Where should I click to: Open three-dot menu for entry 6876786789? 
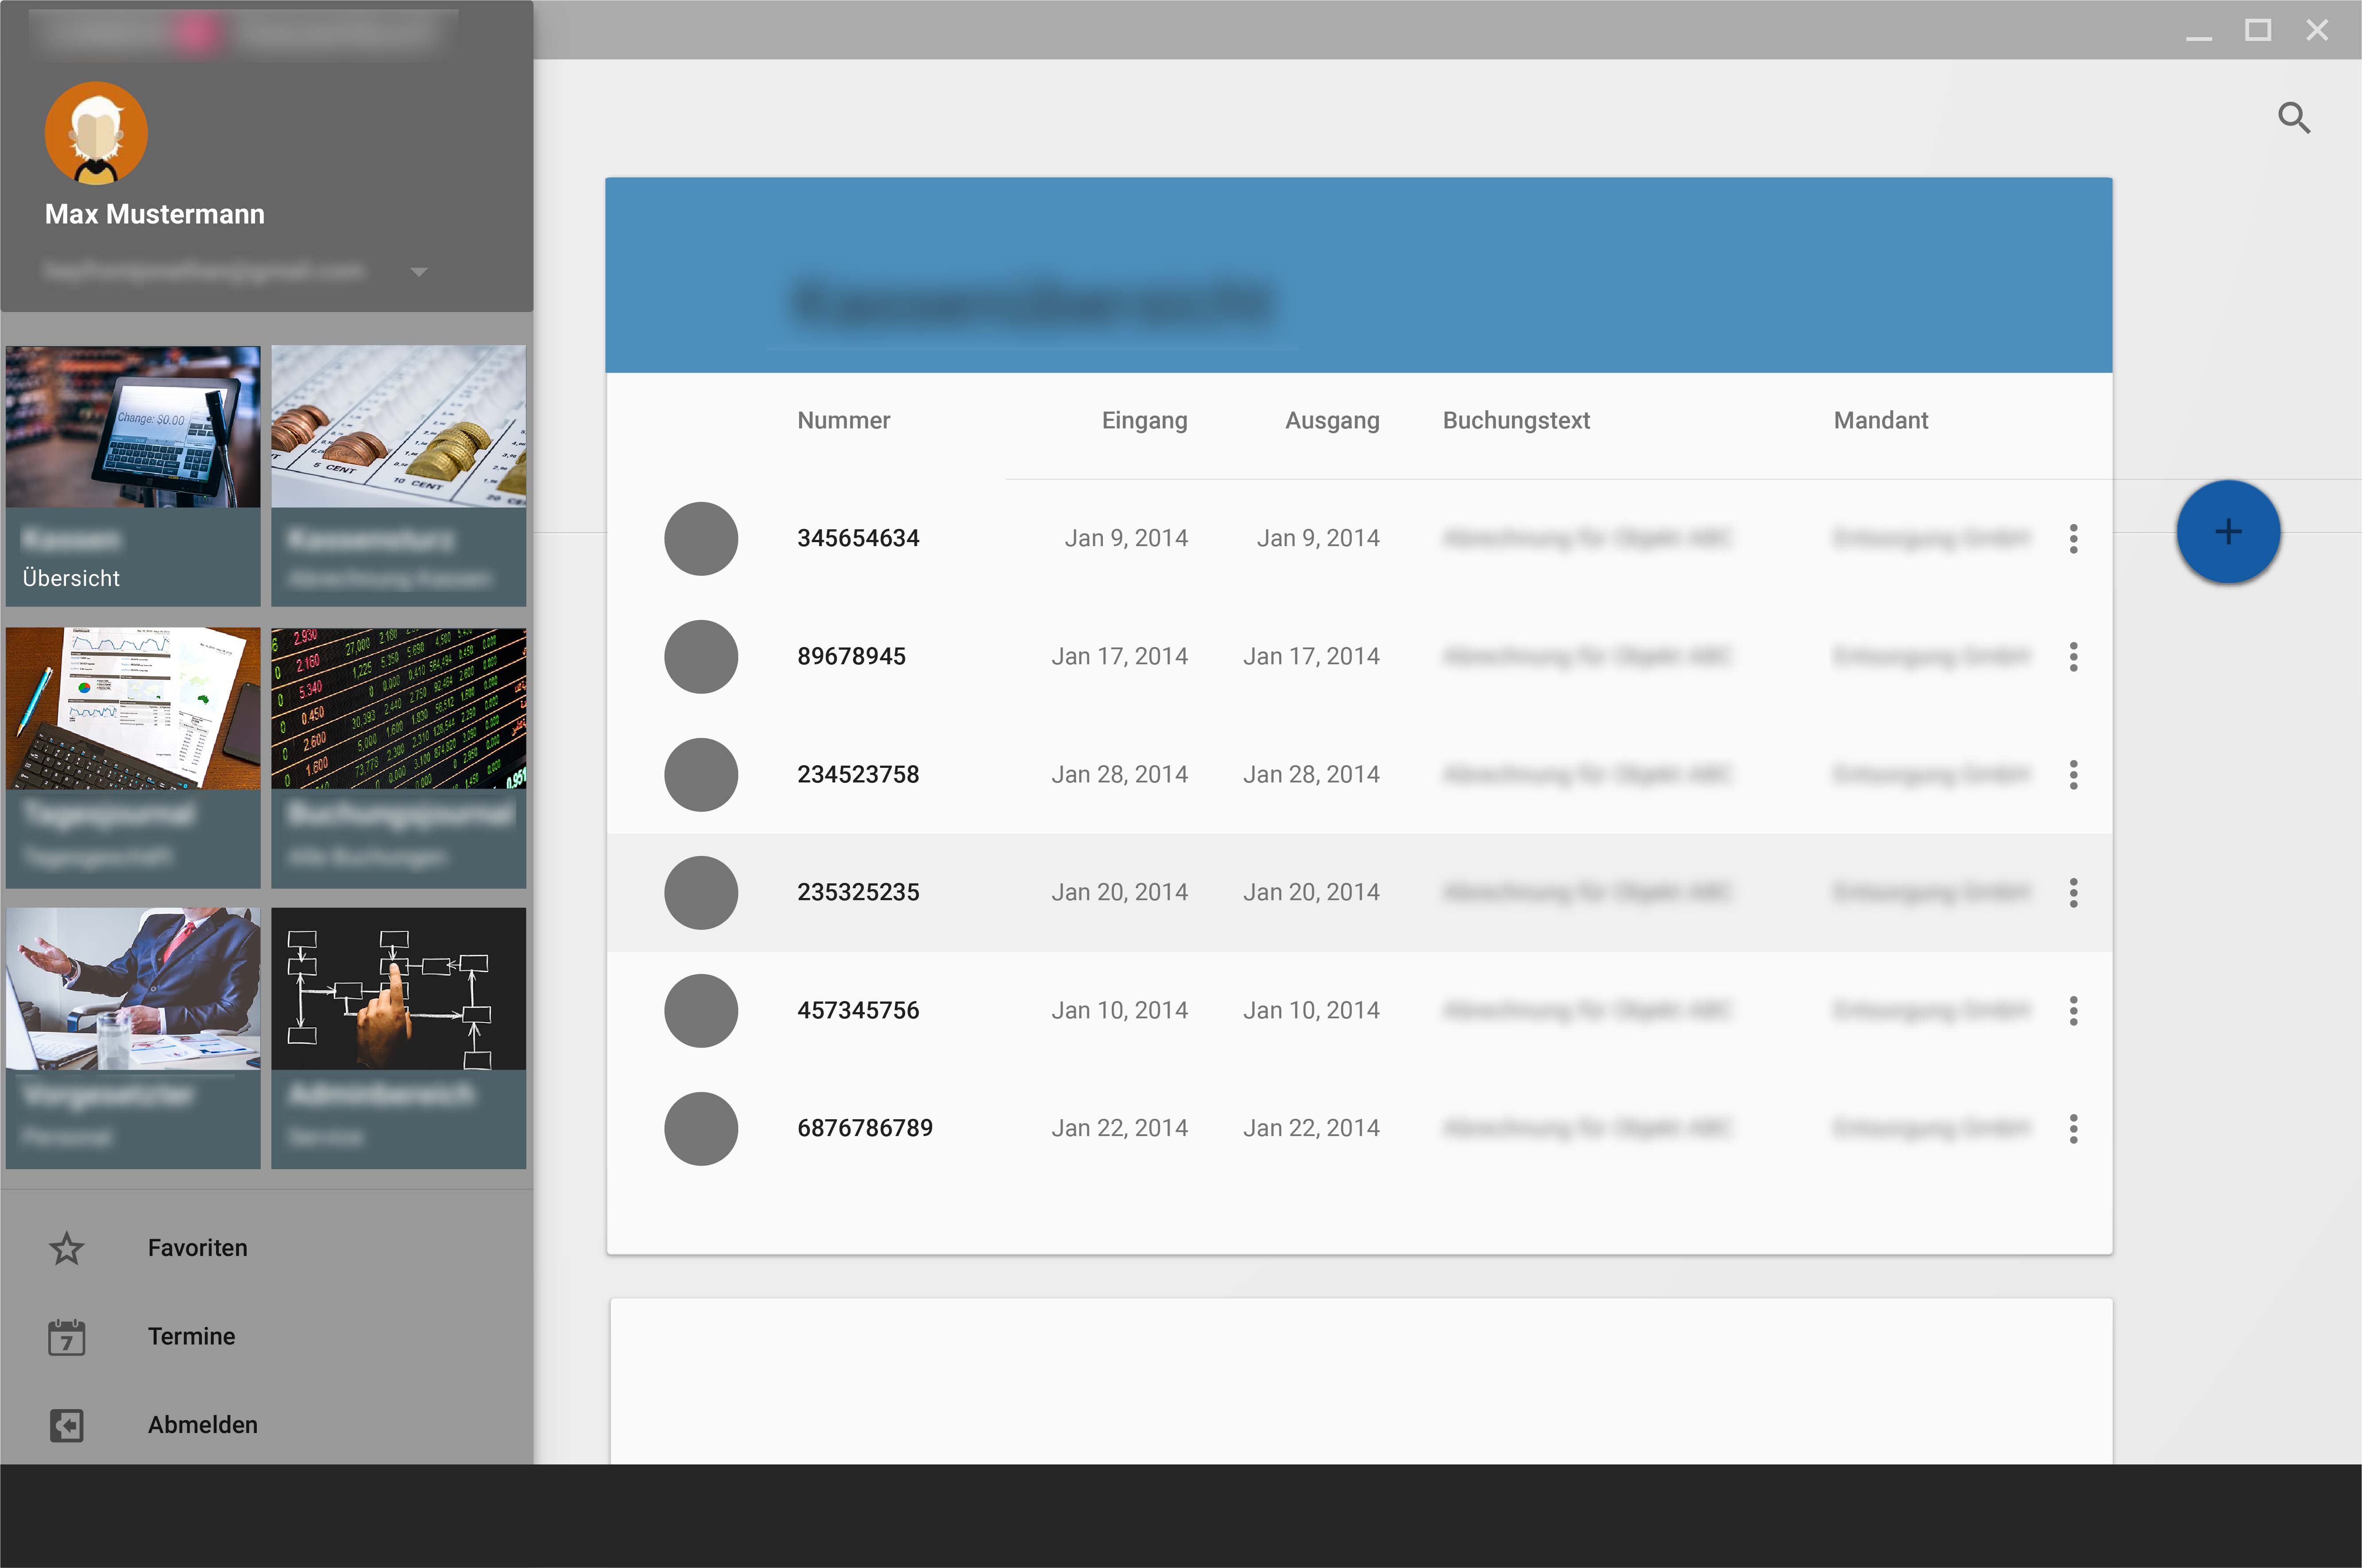[x=2073, y=1129]
